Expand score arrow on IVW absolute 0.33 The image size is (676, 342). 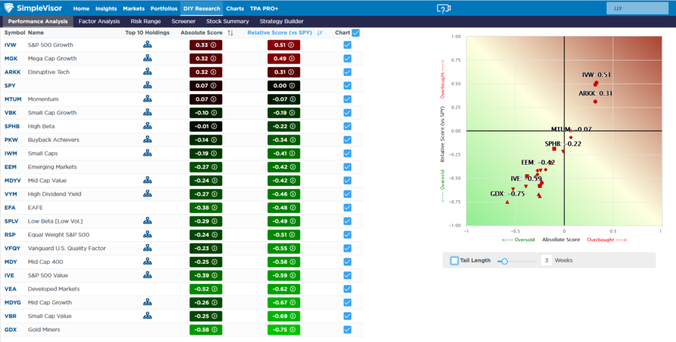click(214, 45)
